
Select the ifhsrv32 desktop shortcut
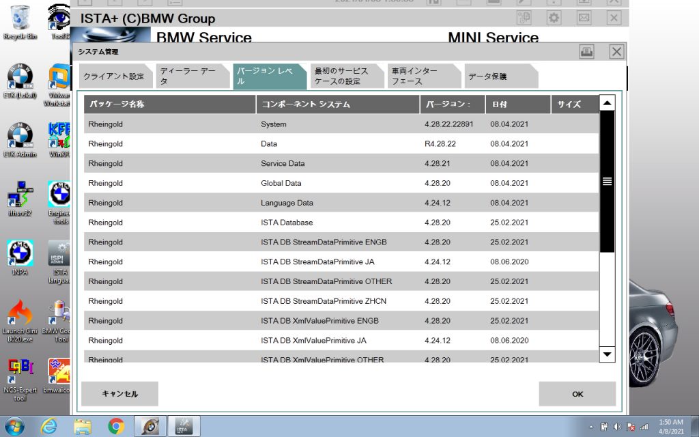pos(20,199)
